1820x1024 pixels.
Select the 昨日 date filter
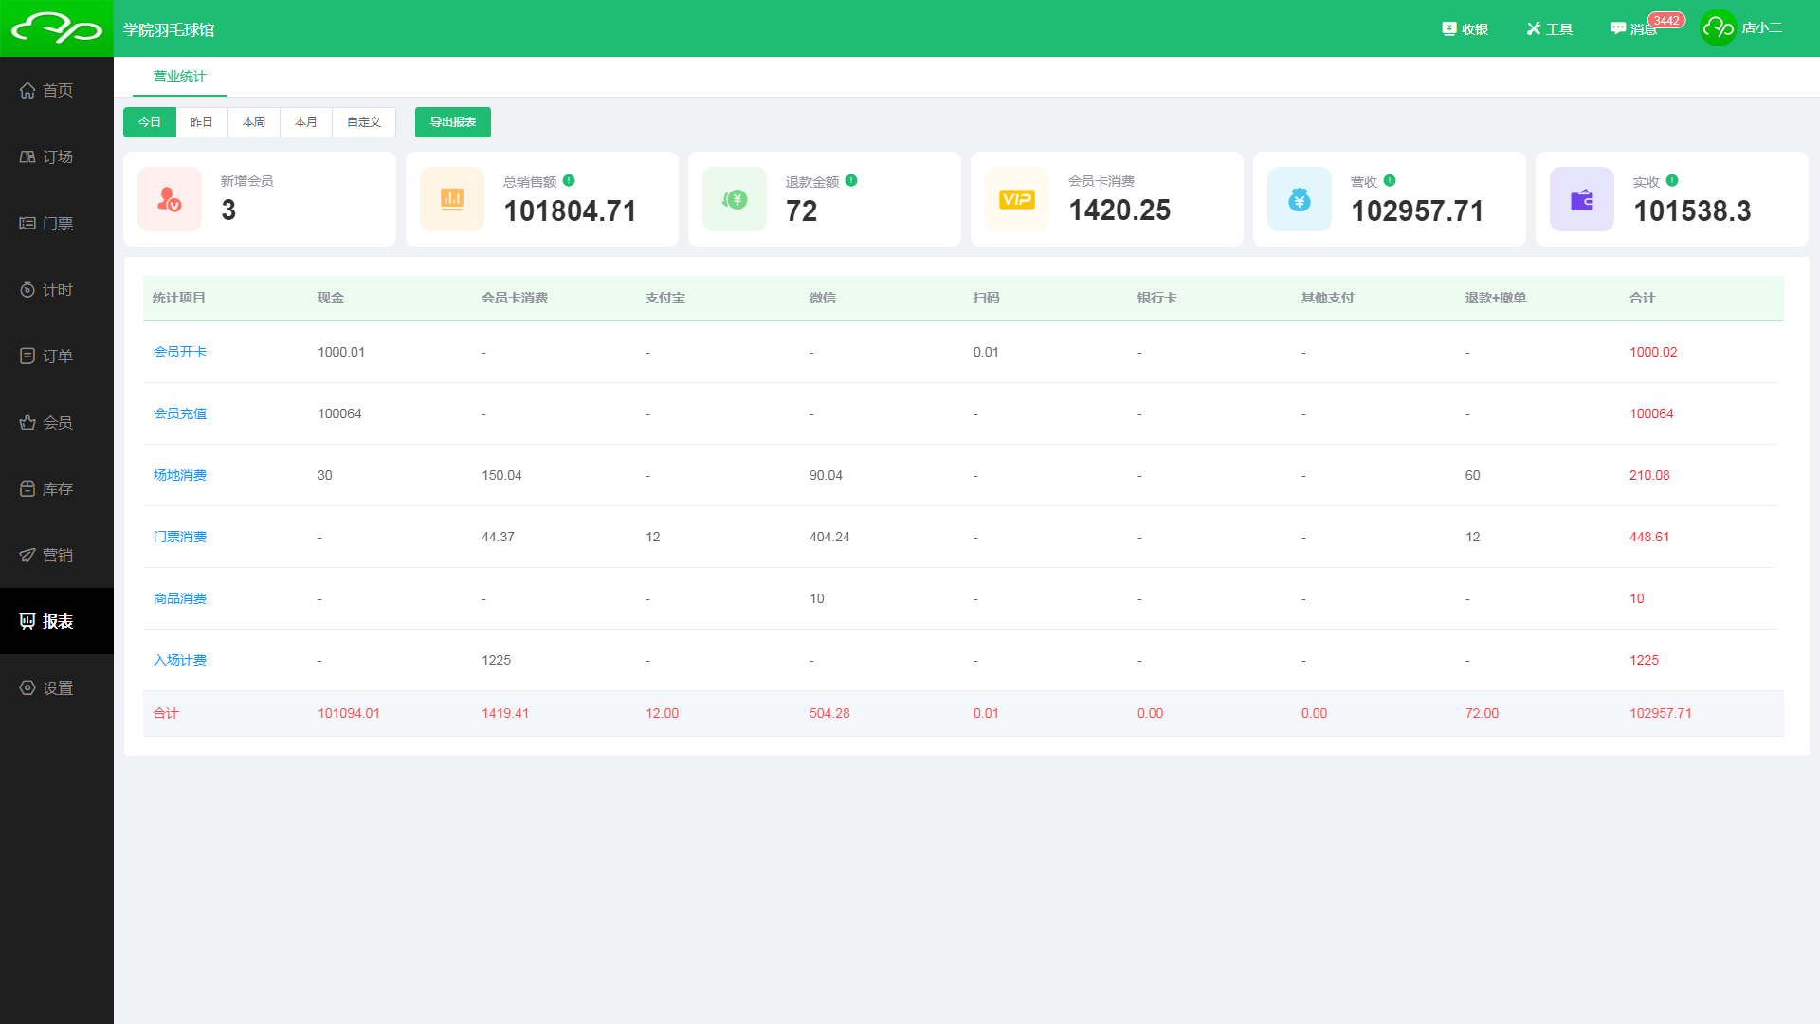(x=201, y=122)
